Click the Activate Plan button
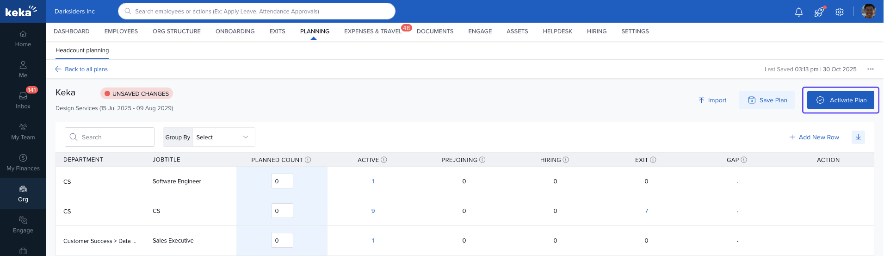The width and height of the screenshot is (884, 256). pyautogui.click(x=841, y=100)
